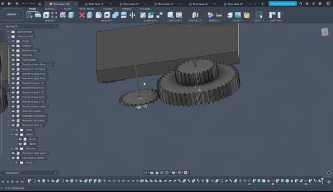Click the Save icon in top bar

coord(17,4)
